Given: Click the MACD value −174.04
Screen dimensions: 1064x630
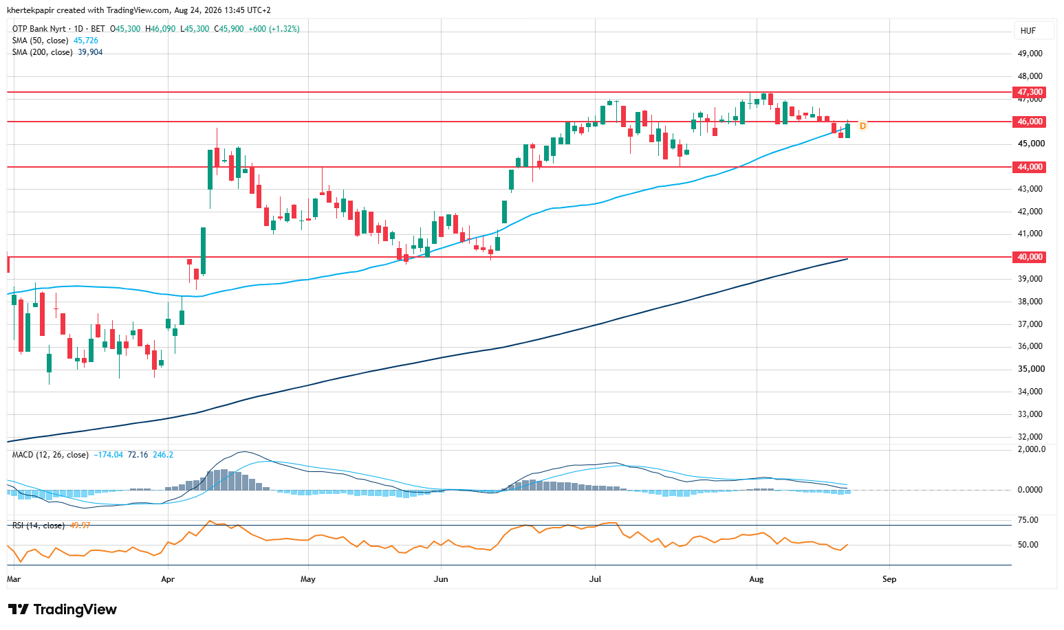Looking at the screenshot, I should [109, 455].
